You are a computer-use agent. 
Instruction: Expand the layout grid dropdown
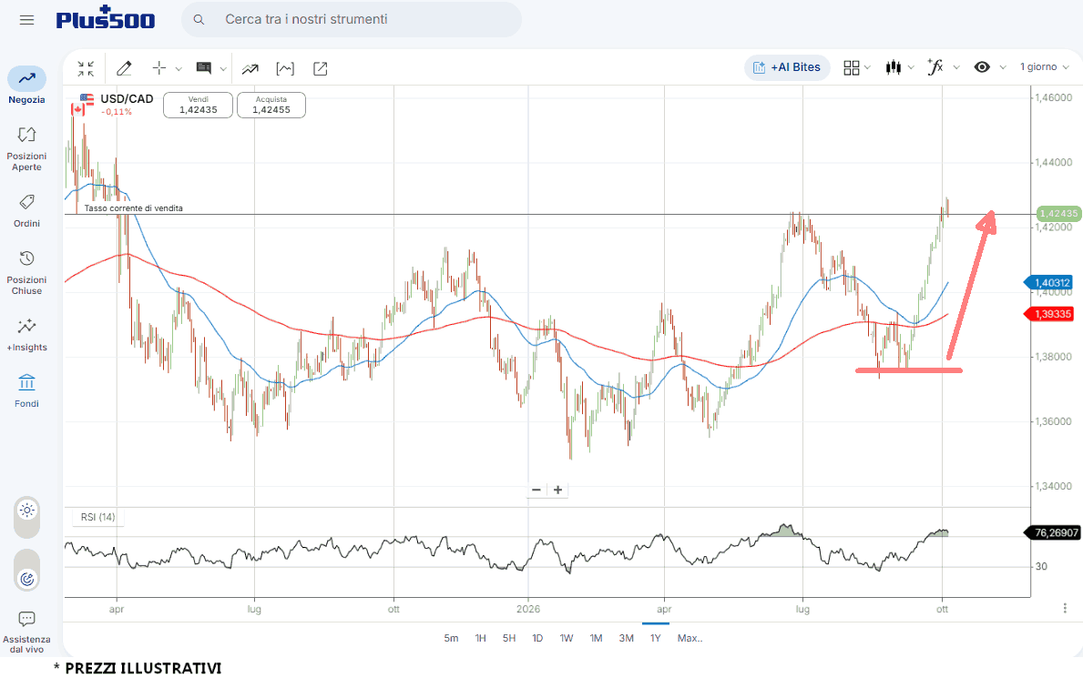point(867,67)
